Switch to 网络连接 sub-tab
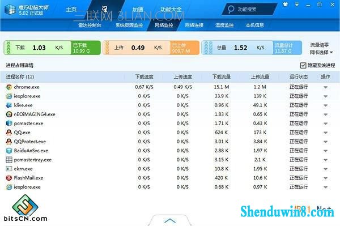The image size is (340, 226). [x=194, y=25]
